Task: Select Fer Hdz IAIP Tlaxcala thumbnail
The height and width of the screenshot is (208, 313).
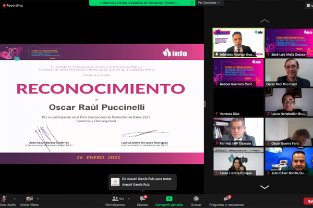Action: tap(238, 132)
